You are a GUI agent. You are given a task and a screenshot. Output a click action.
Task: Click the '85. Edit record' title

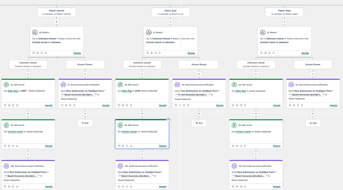(x=245, y=125)
